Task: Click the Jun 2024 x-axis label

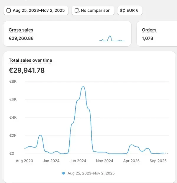Action: click(x=78, y=161)
